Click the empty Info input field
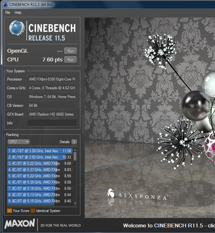The width and height of the screenshot is (215, 233). 52,123
